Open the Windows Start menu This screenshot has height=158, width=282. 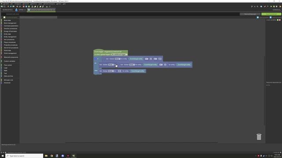click(x=3, y=156)
